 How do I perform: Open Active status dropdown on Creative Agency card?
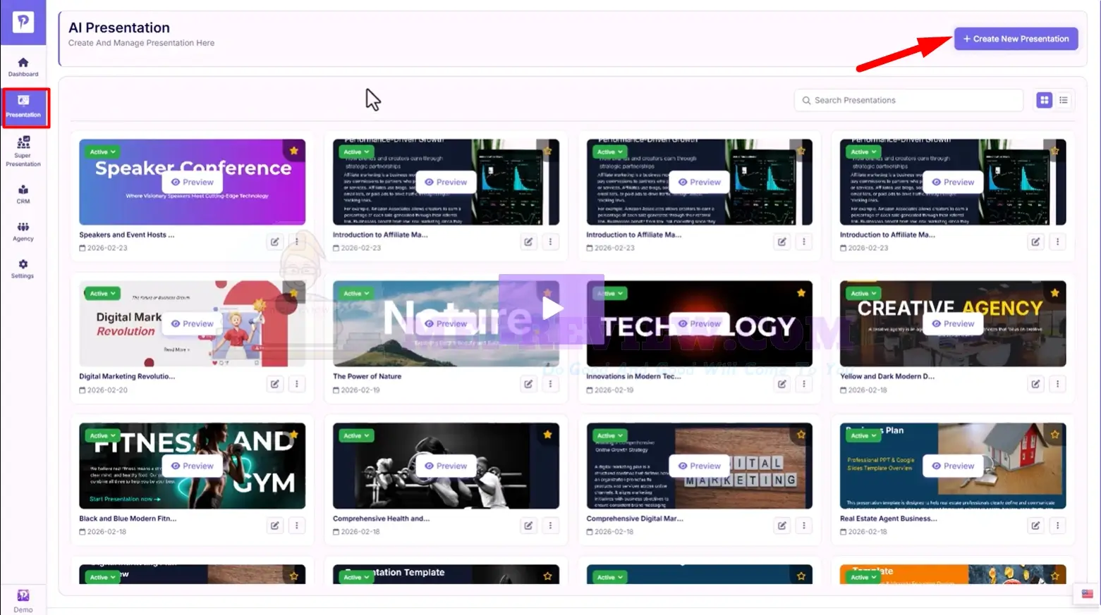tap(863, 294)
